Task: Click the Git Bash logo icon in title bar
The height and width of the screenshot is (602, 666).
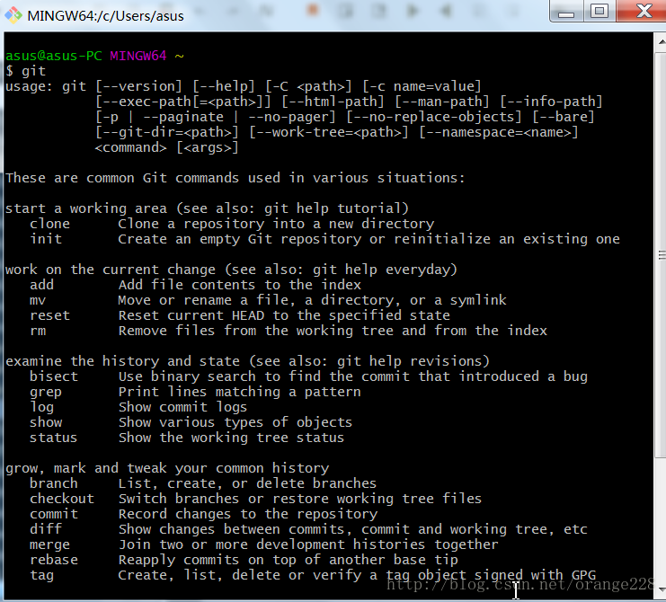Action: [13, 15]
